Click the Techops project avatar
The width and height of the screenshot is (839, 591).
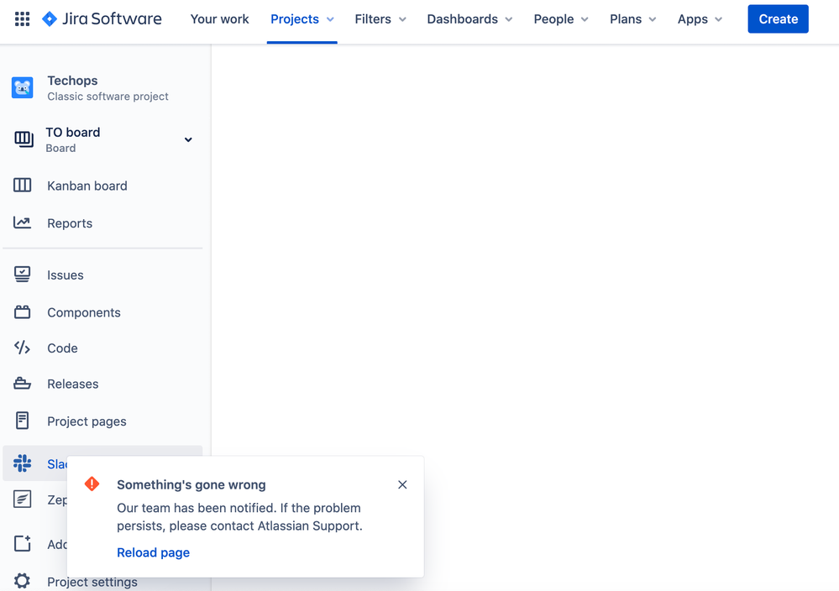(x=23, y=87)
